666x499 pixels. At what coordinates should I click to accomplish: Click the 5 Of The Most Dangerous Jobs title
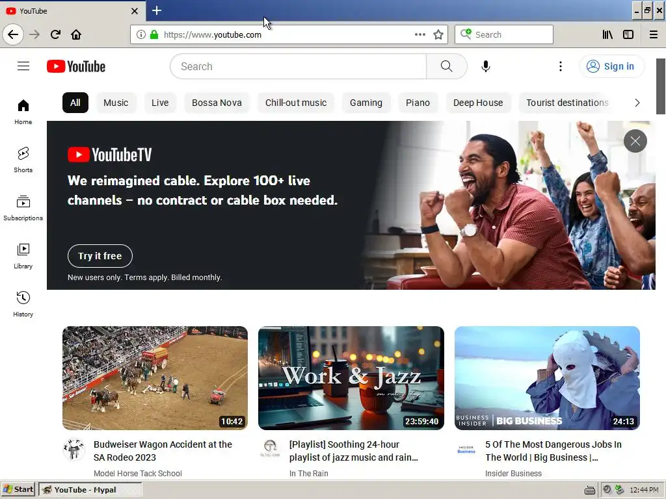[553, 451]
